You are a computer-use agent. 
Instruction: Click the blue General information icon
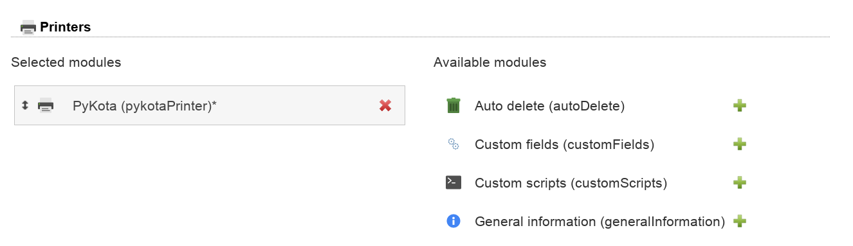coord(454,221)
